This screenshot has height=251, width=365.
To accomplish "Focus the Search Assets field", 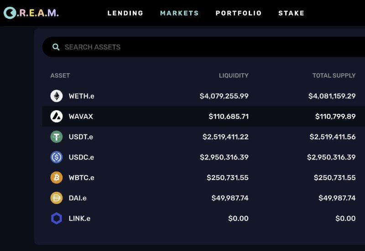I will coord(203,47).
